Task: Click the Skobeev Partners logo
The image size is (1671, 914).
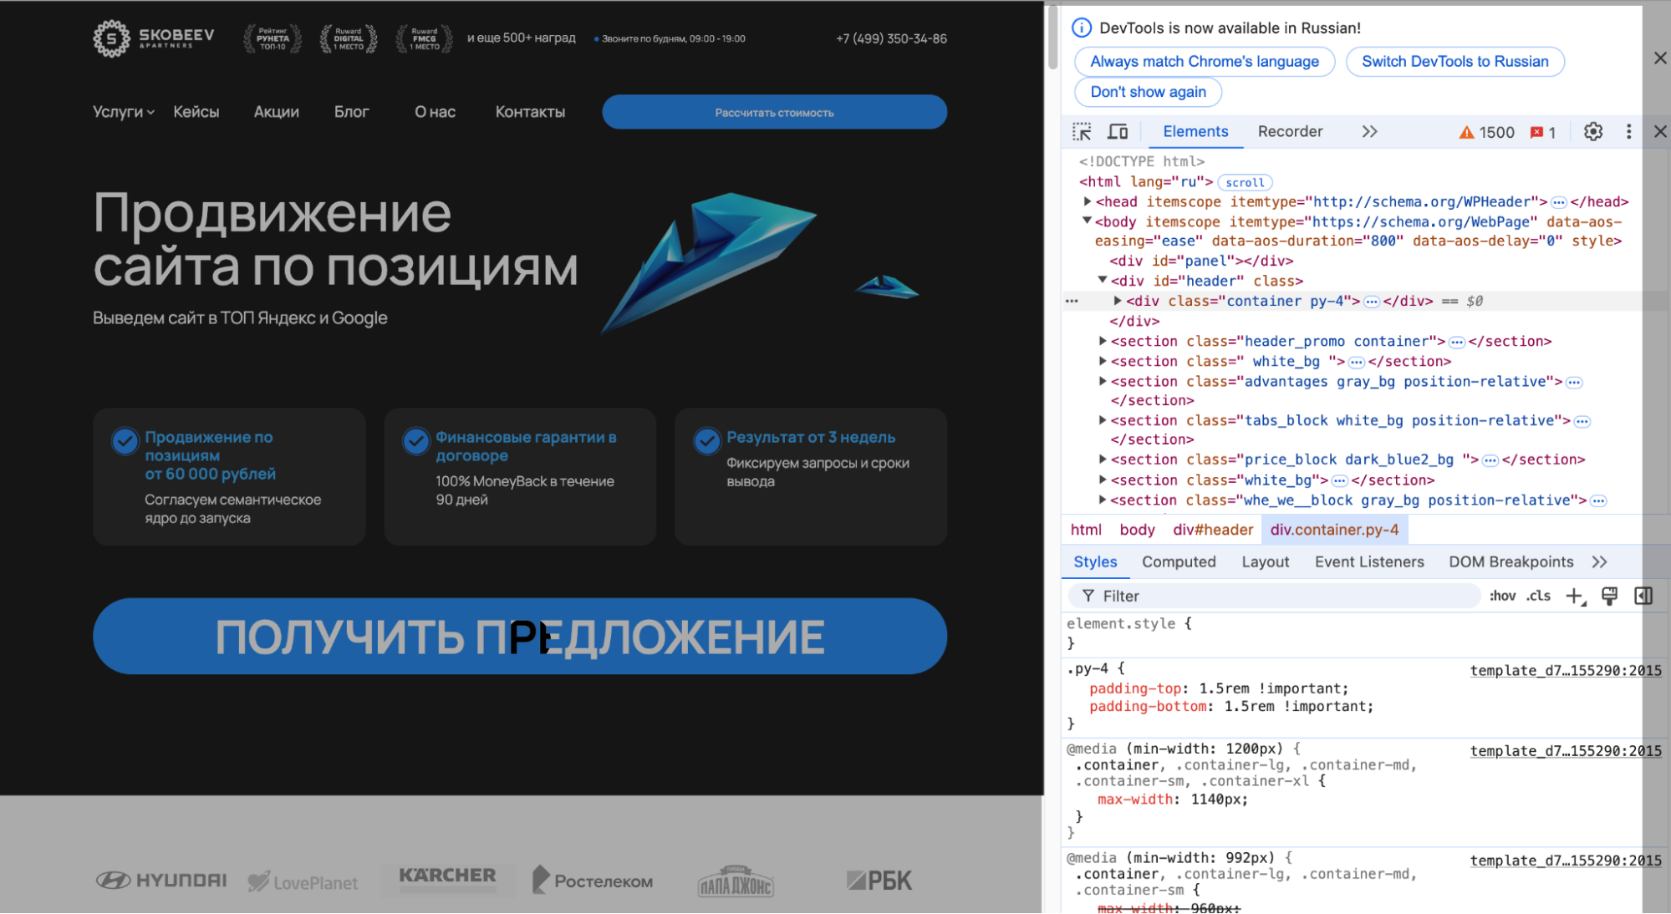Action: click(154, 38)
